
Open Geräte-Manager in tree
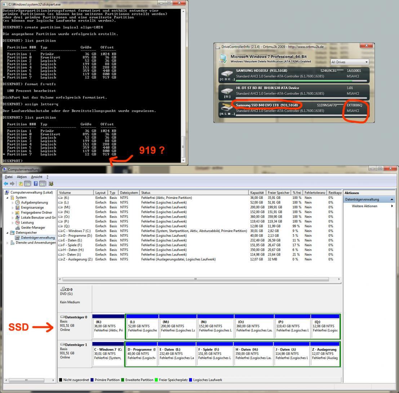click(33, 227)
